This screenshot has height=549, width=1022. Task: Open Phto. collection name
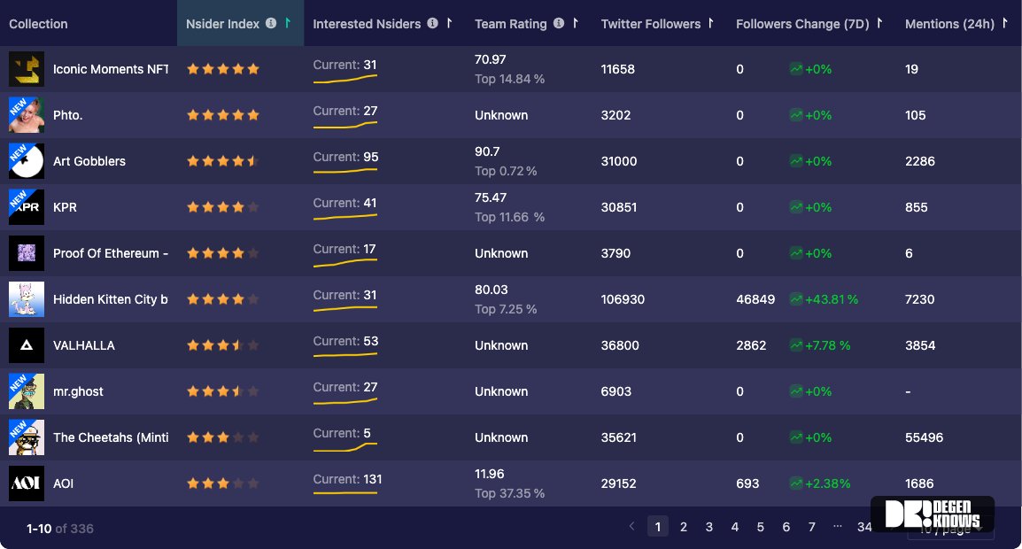(68, 115)
